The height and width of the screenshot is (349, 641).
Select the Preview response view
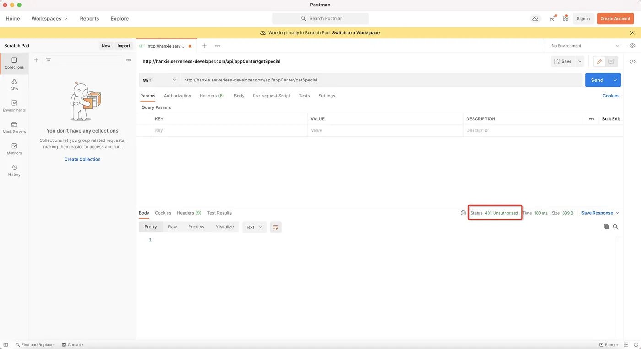pos(196,227)
